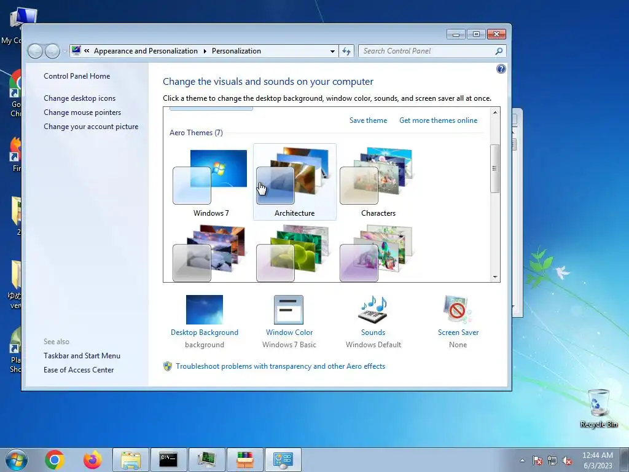Open the Desktop Background icon

click(204, 310)
